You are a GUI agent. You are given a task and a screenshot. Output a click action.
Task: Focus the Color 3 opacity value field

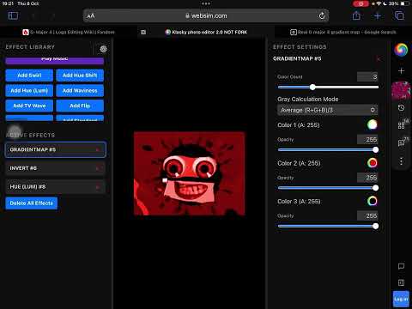tap(367, 215)
